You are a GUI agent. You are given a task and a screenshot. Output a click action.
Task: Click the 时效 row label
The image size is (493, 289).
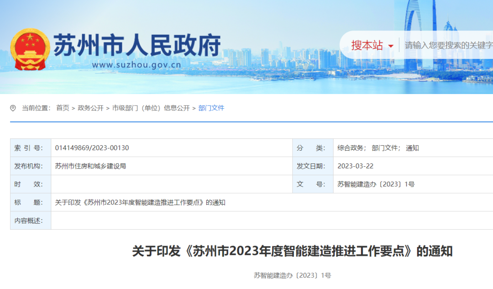[28, 184]
